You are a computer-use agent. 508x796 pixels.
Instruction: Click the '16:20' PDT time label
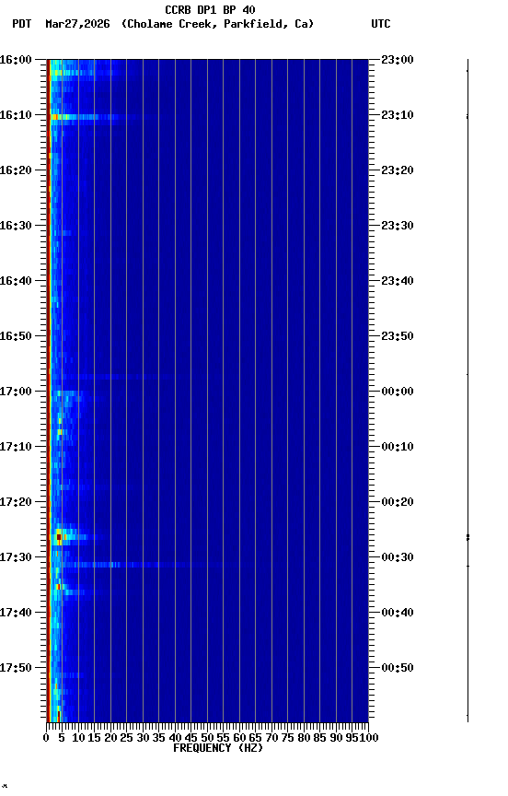click(x=16, y=170)
